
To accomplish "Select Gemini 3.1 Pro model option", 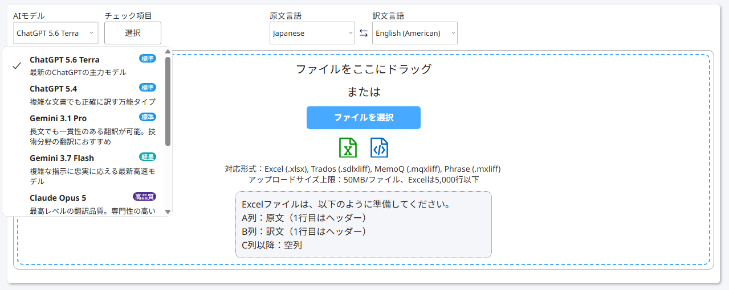I will (84, 130).
